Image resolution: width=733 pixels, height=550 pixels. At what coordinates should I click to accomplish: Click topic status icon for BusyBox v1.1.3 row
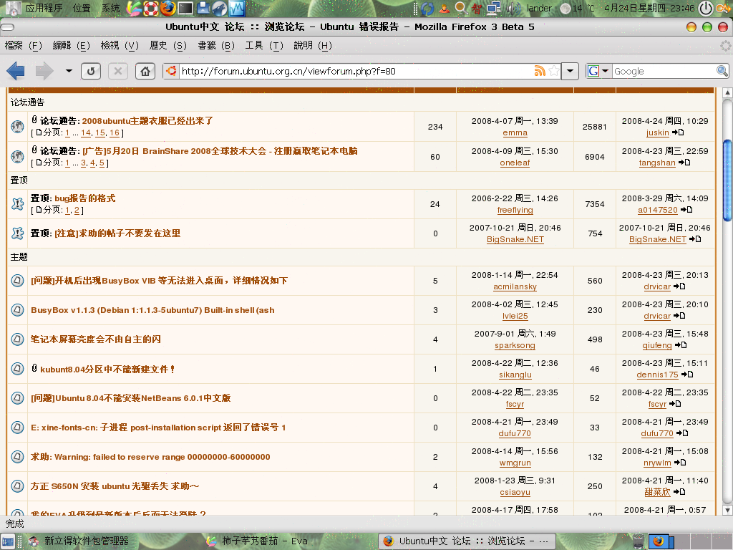[17, 309]
